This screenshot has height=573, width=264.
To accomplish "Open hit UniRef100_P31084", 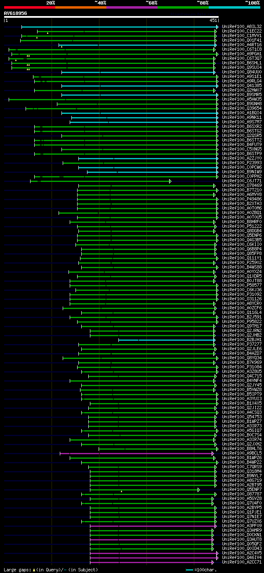I will [242, 367].
